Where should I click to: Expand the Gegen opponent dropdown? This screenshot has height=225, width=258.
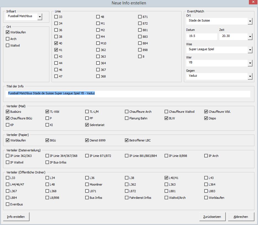coord(250,76)
